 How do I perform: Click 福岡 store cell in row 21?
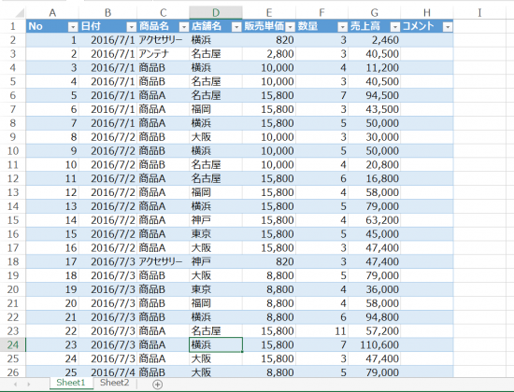216,303
